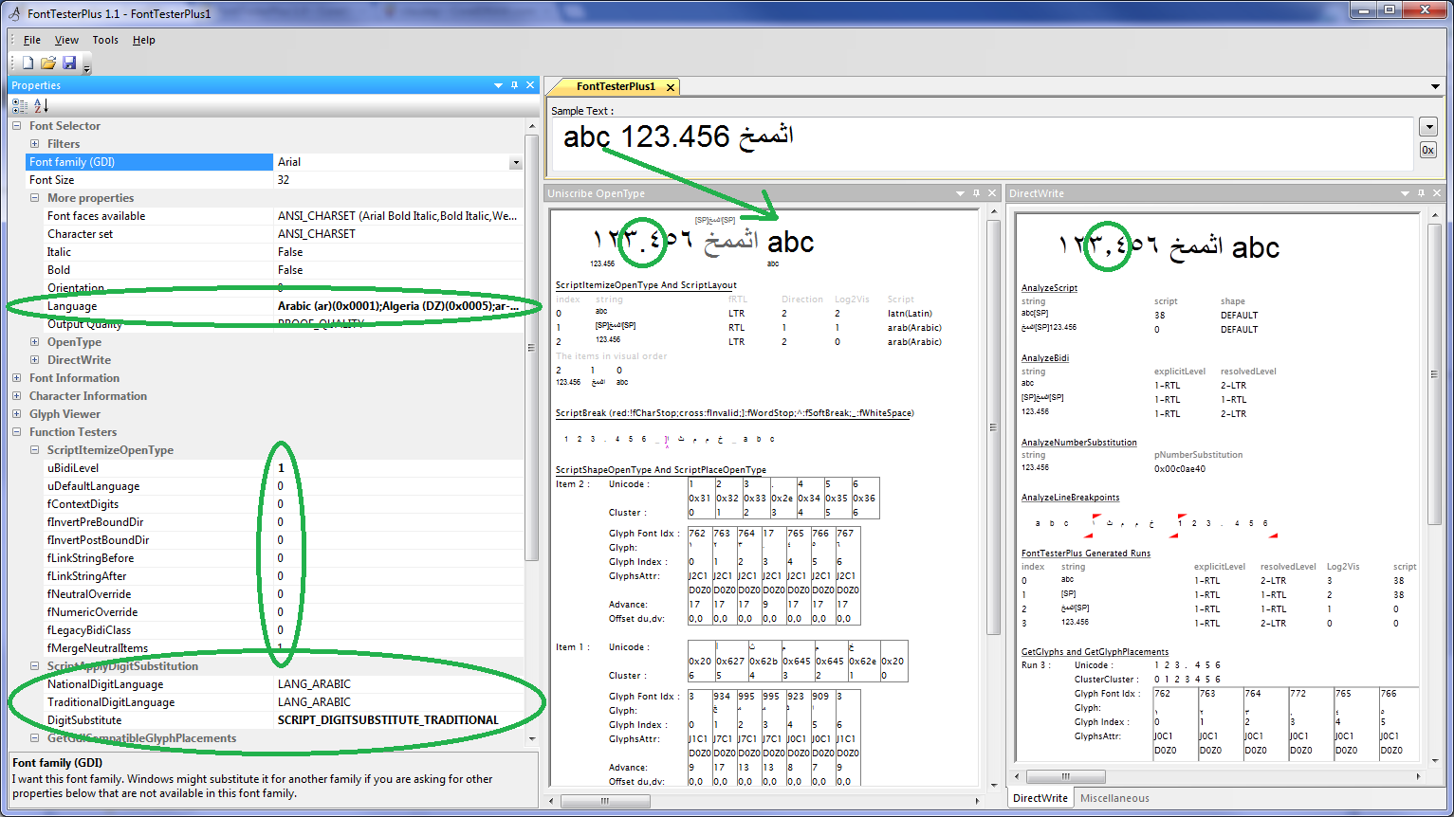Image resolution: width=1454 pixels, height=817 pixels.
Task: Close the FontTesterPlus1 document tab
Action: coord(671,87)
